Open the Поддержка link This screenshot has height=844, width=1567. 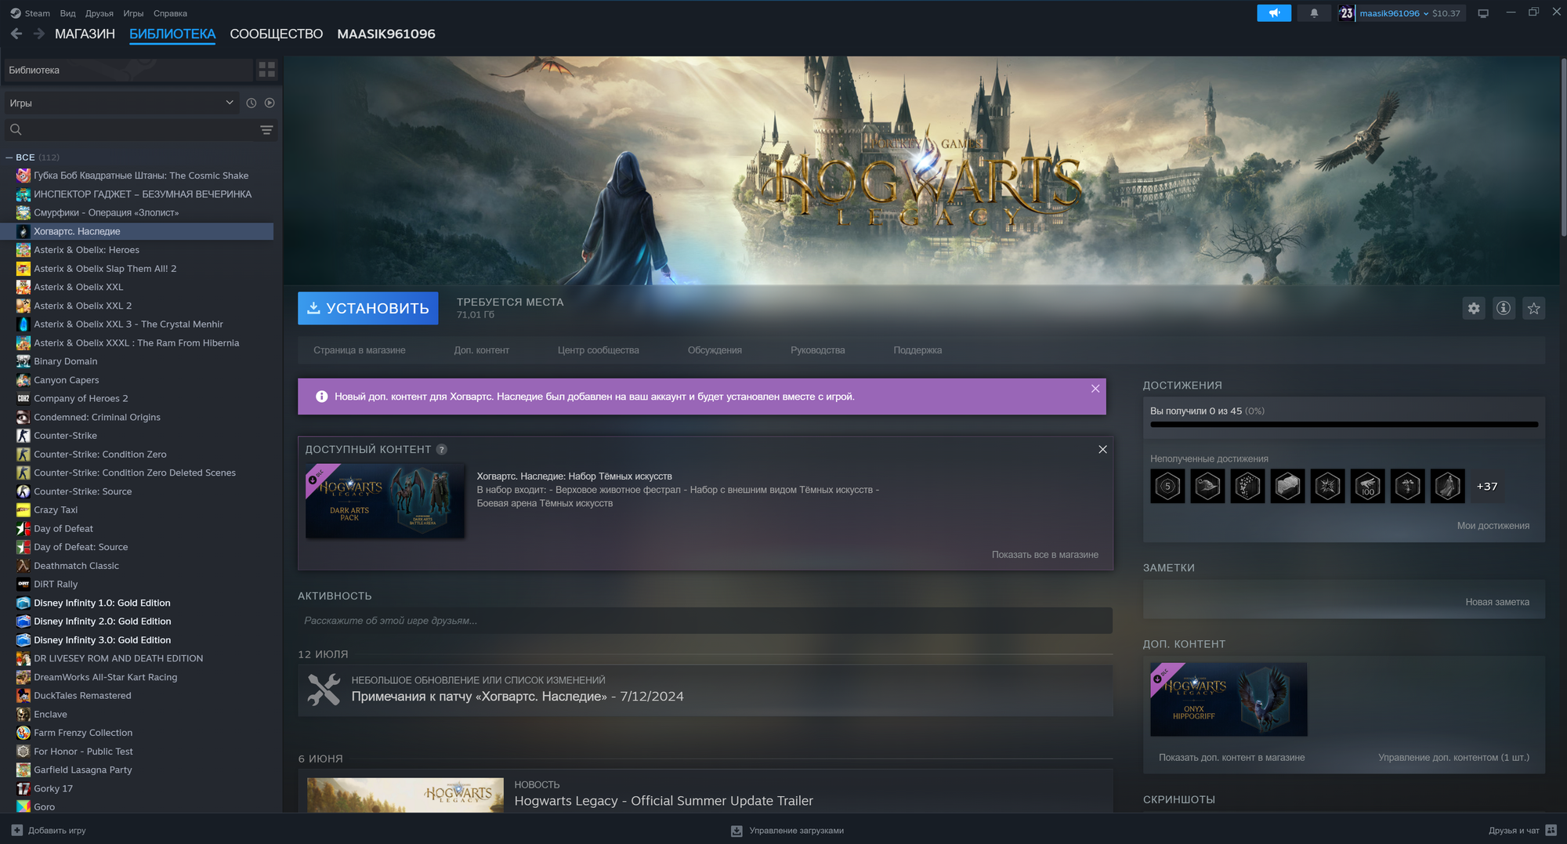point(917,350)
